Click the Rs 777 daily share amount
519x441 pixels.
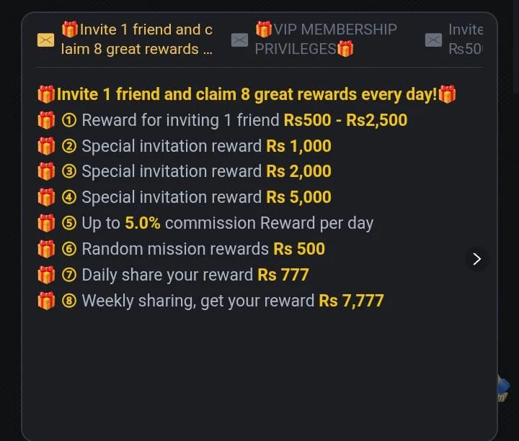coord(283,275)
